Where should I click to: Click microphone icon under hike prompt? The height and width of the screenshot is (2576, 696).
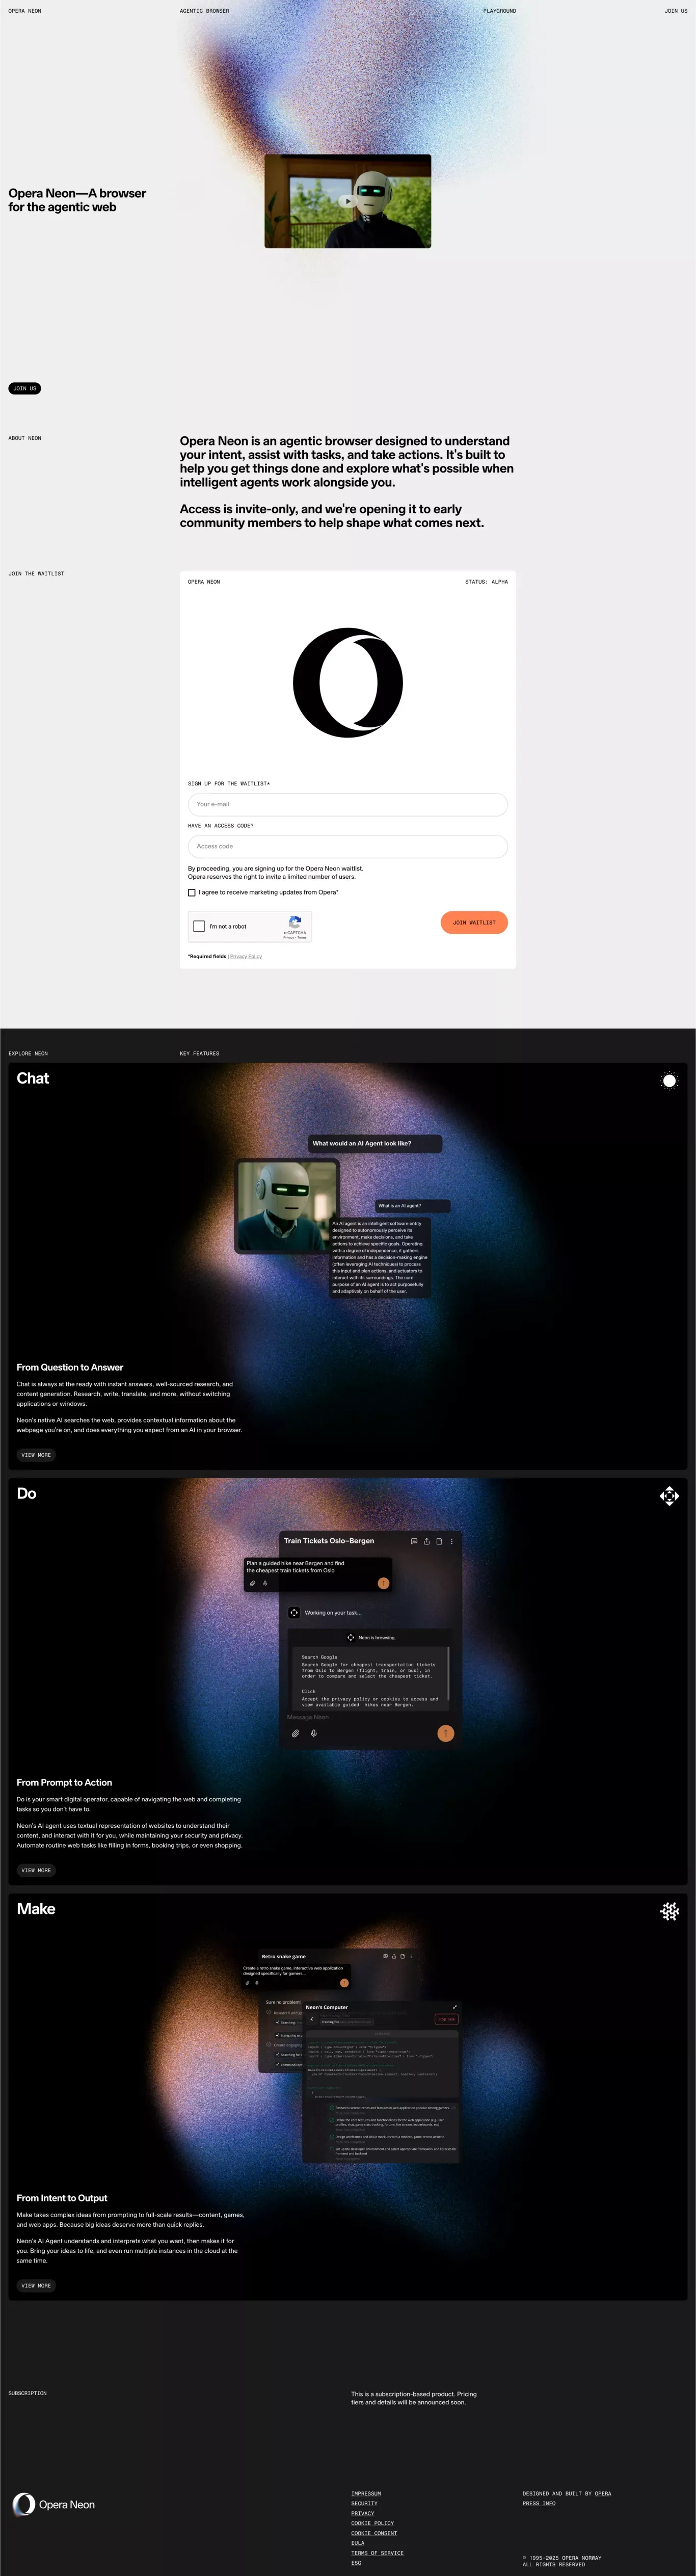point(265,1583)
